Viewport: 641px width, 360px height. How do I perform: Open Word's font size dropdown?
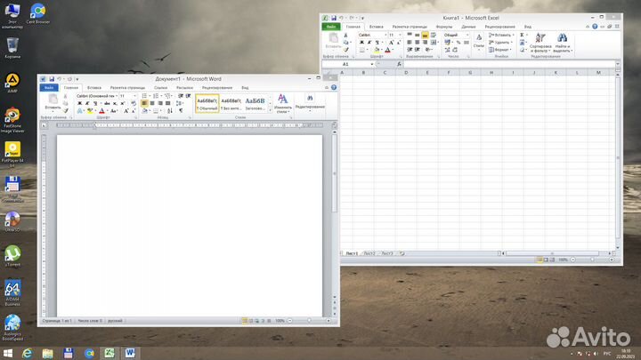point(135,96)
